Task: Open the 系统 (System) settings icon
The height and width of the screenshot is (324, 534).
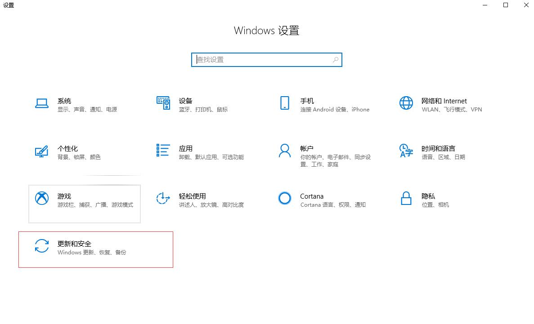Action: pos(41,103)
